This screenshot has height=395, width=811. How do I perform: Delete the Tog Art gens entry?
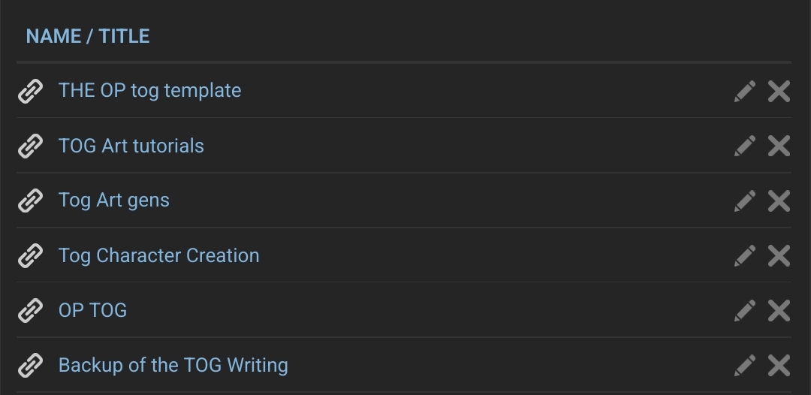(x=779, y=201)
